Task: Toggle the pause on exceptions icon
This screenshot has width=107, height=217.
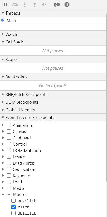Action: pos(67,4)
